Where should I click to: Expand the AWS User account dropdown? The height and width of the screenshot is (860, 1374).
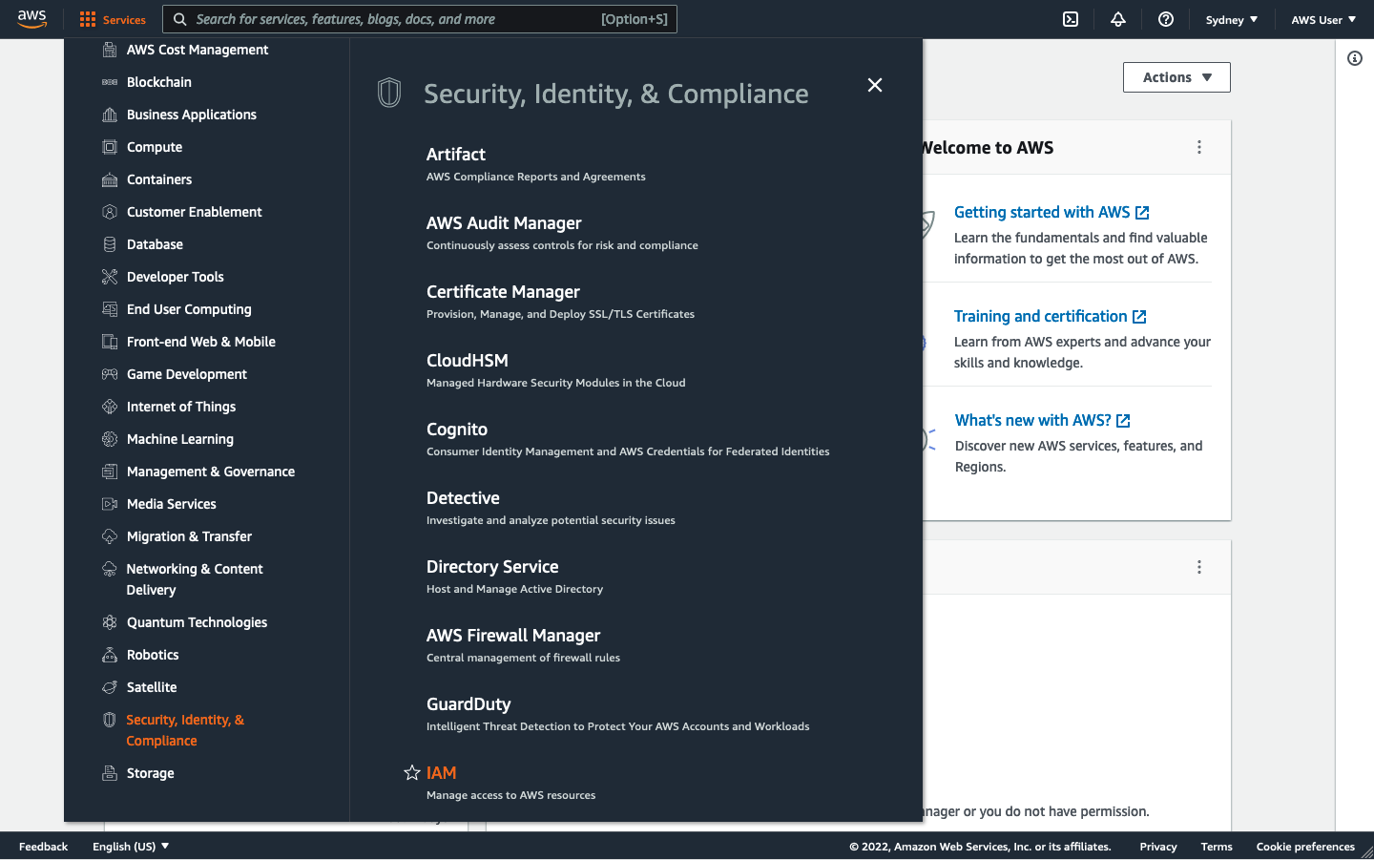coord(1323,19)
